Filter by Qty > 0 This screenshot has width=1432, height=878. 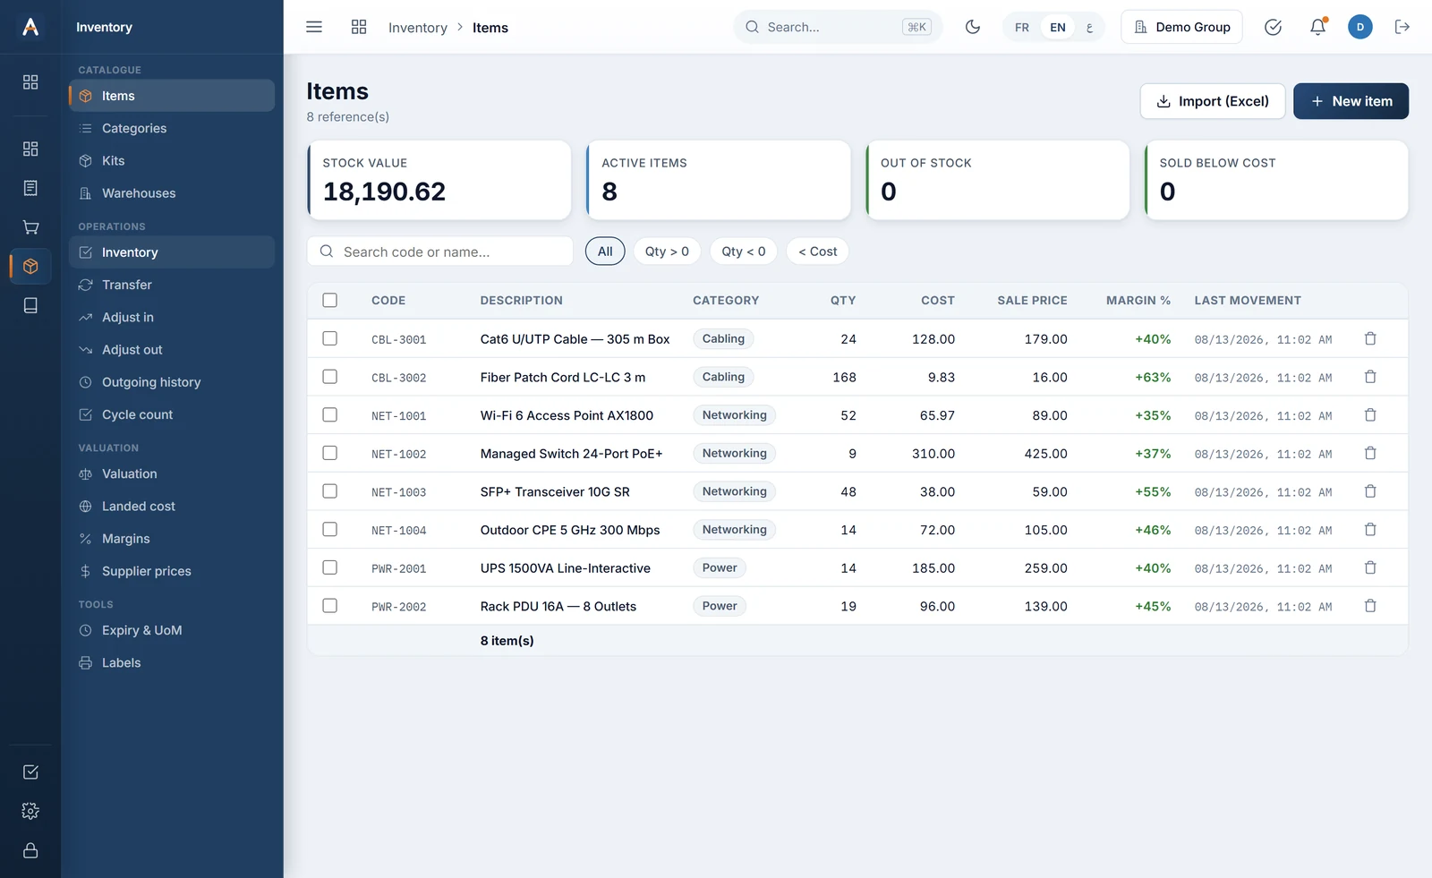(667, 251)
